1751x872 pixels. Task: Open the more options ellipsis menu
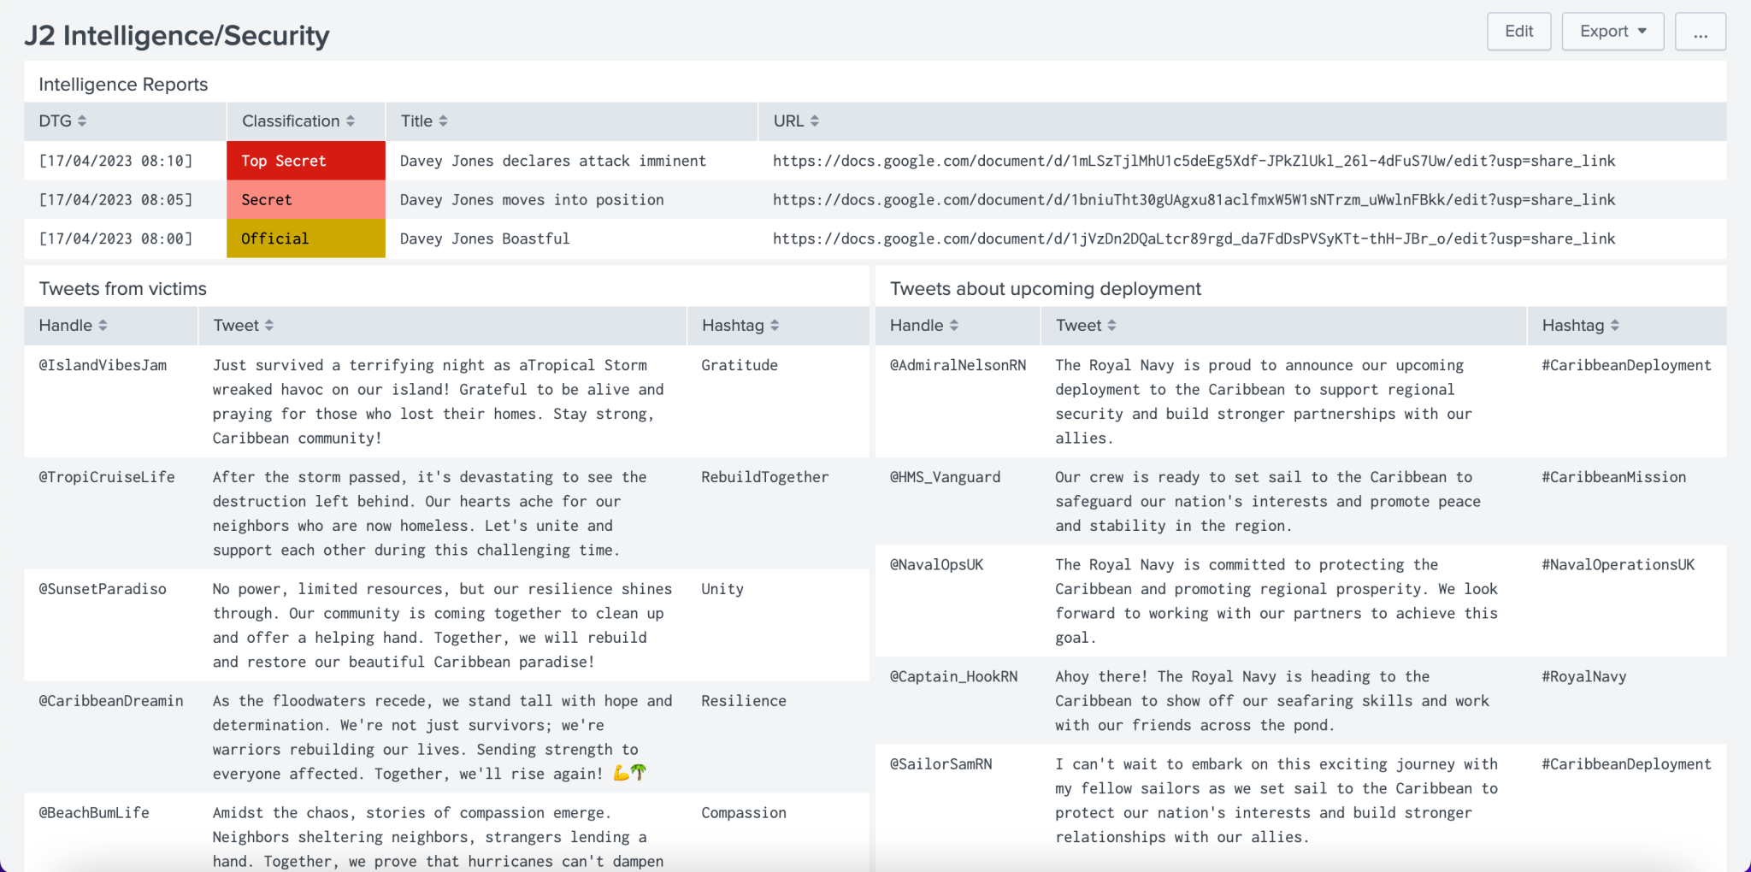(1700, 32)
